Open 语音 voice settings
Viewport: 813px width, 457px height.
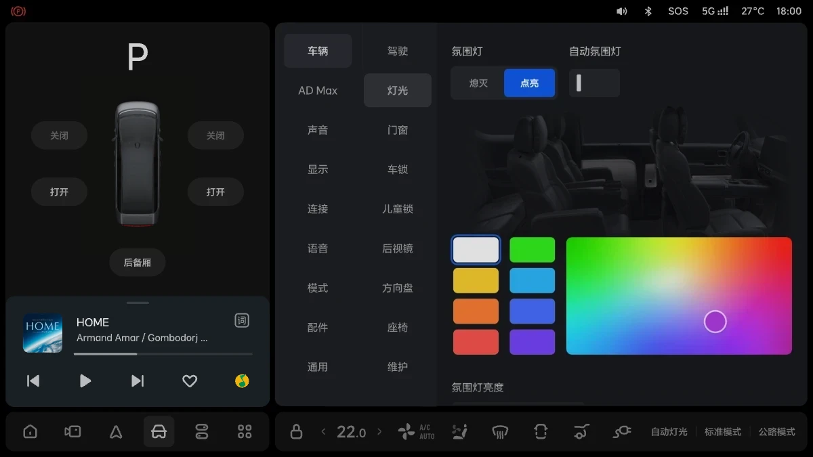(318, 248)
